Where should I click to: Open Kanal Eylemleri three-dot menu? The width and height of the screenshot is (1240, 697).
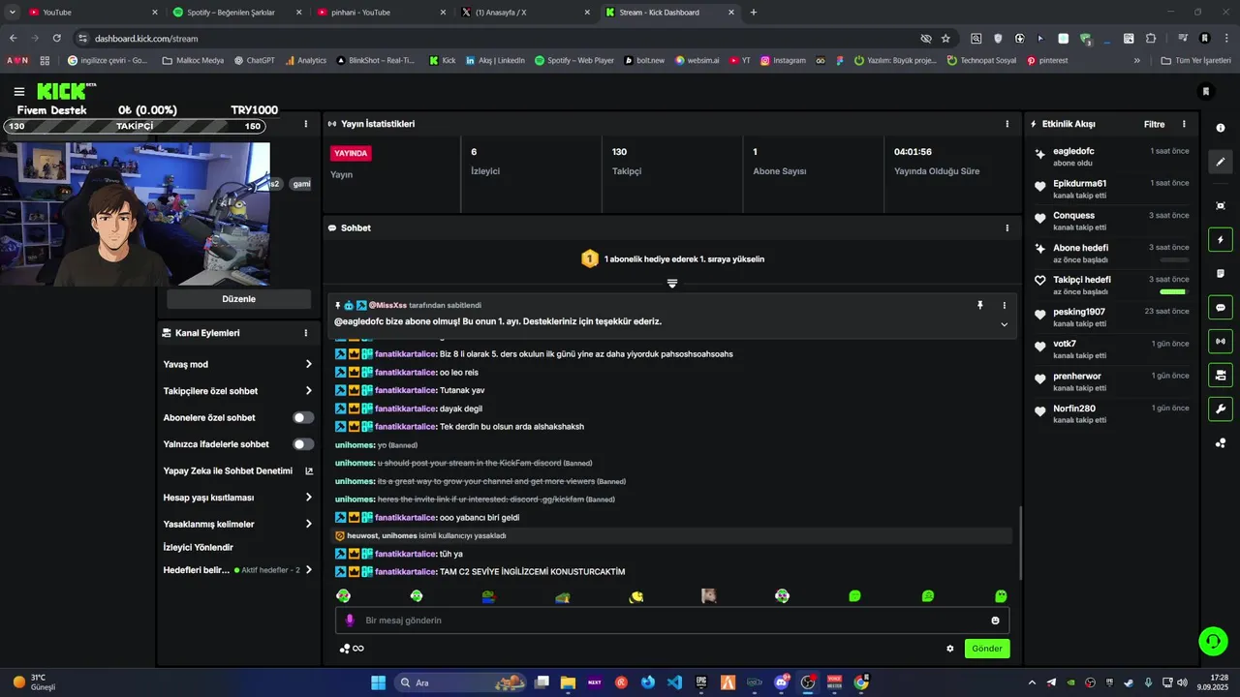306,333
